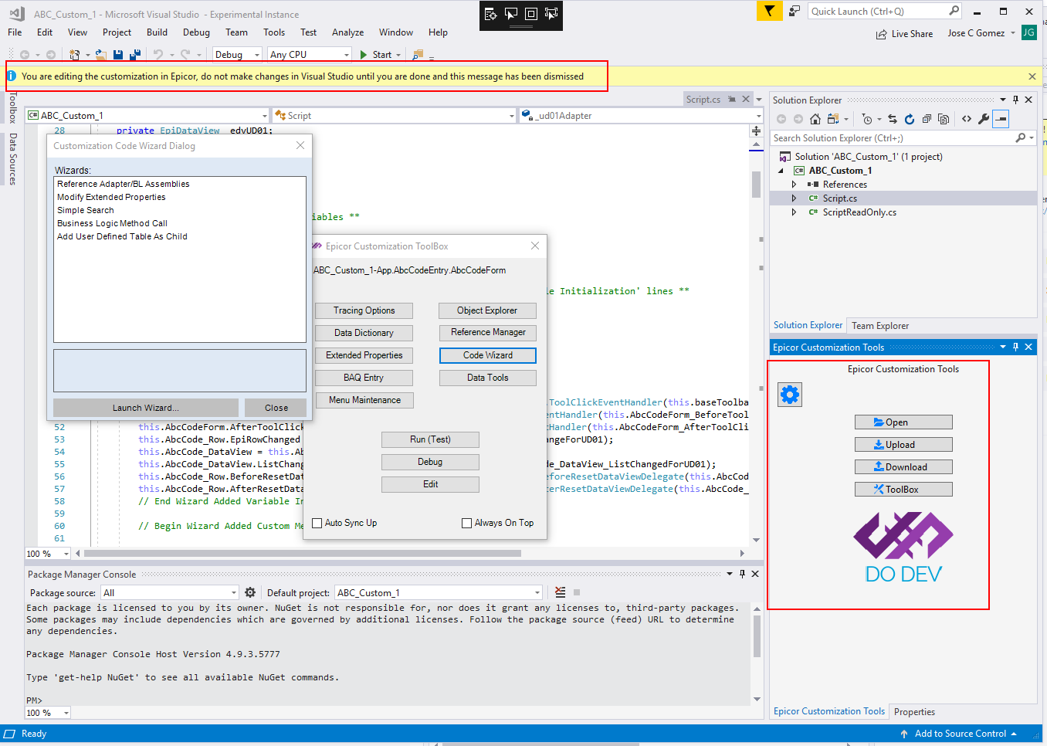Click the split editor icon above scrollbar
This screenshot has height=746, width=1047.
click(757, 131)
